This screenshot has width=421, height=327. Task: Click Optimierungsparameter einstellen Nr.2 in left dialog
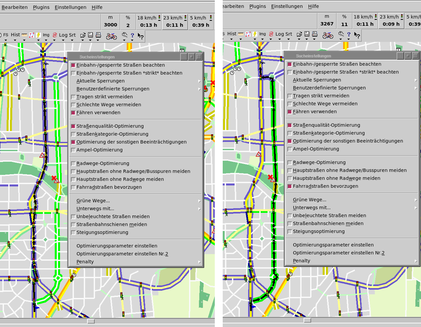click(x=122, y=254)
